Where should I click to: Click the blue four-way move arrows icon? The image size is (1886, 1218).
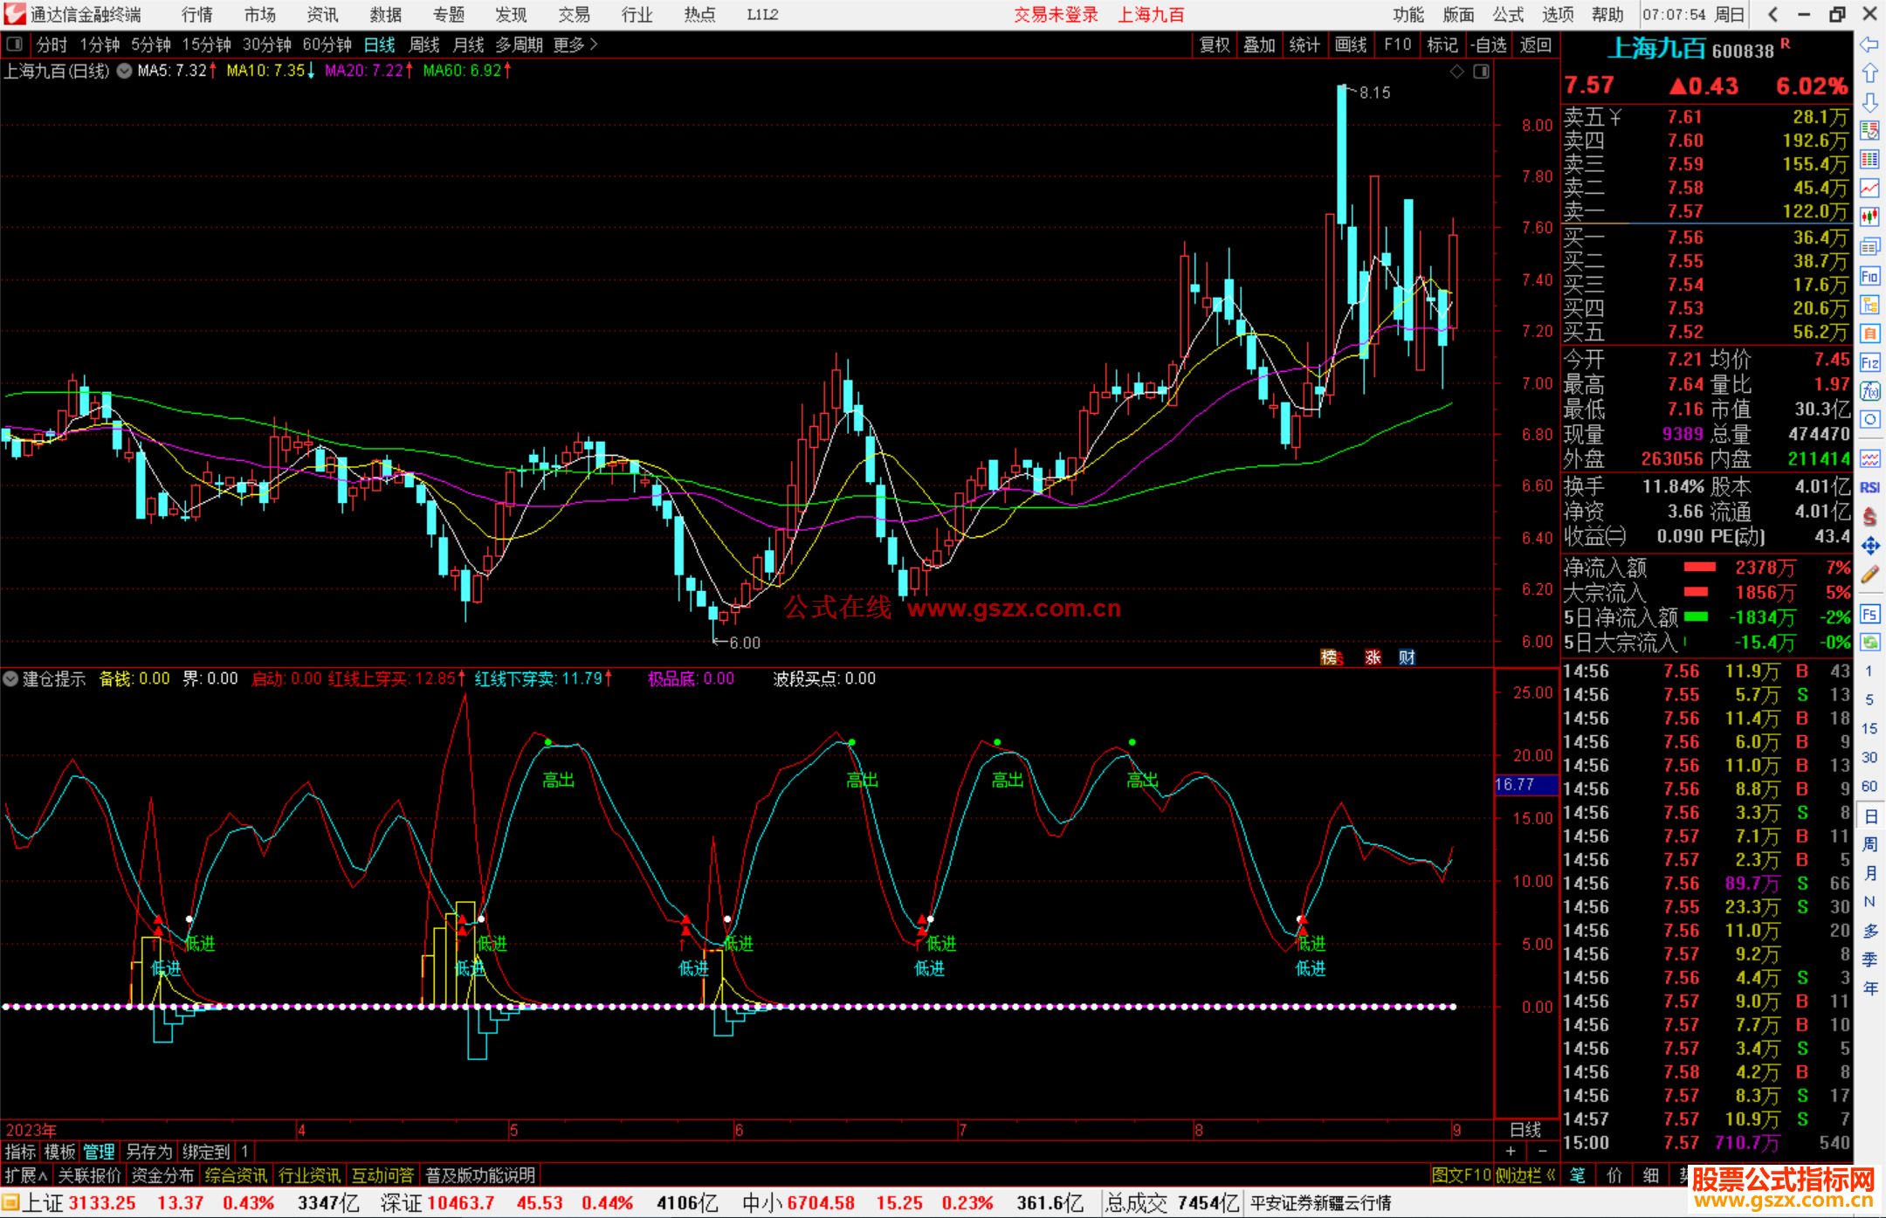1869,546
